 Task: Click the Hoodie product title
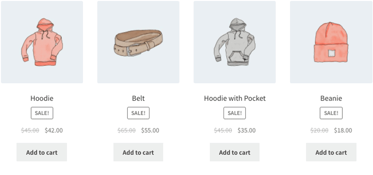pyautogui.click(x=42, y=98)
